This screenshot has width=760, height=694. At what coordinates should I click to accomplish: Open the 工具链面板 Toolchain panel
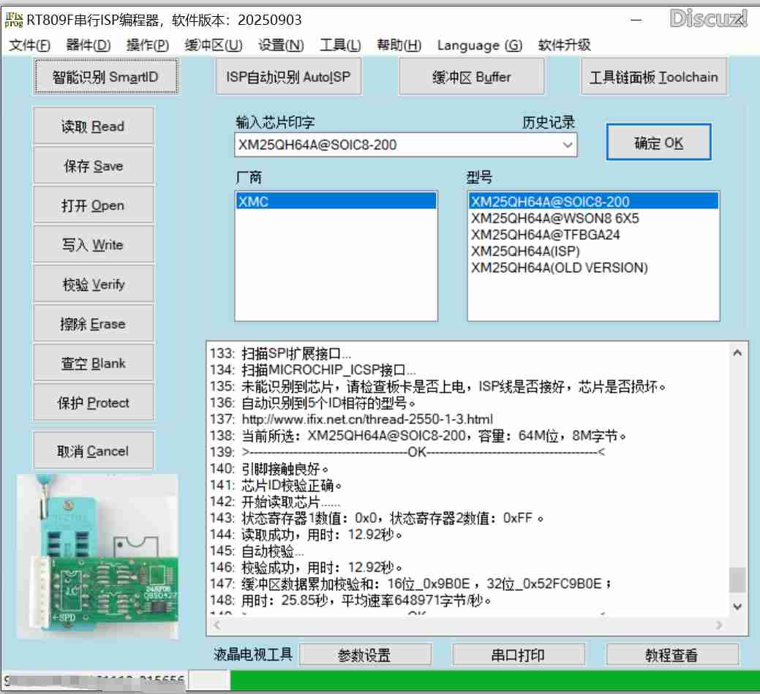(x=654, y=76)
